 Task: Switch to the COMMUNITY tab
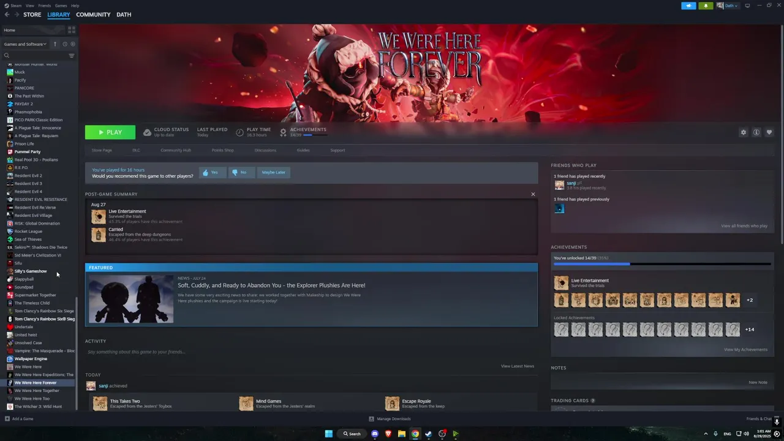point(93,14)
